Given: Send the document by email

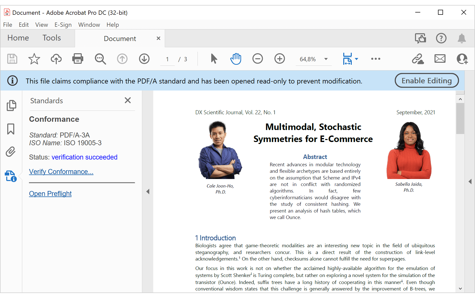Looking at the screenshot, I should [440, 59].
